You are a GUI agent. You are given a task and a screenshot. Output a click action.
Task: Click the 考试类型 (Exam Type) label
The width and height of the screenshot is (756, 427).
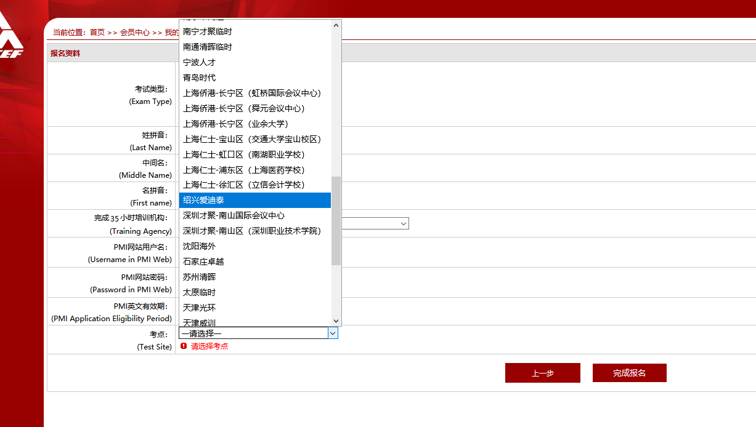coord(150,95)
